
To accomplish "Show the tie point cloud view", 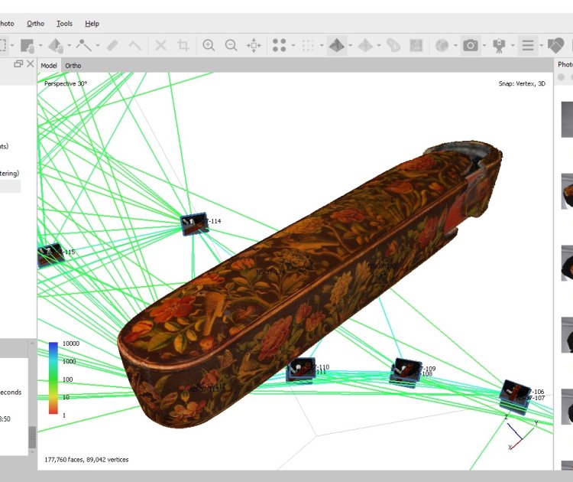I will pos(279,45).
